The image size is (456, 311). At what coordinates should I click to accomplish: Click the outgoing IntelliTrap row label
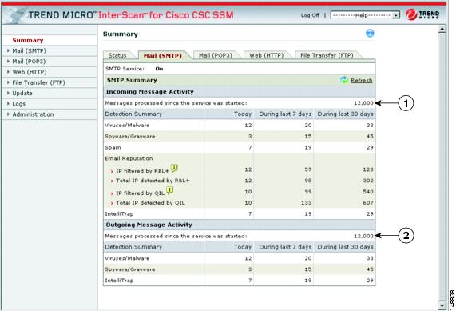tap(119, 281)
